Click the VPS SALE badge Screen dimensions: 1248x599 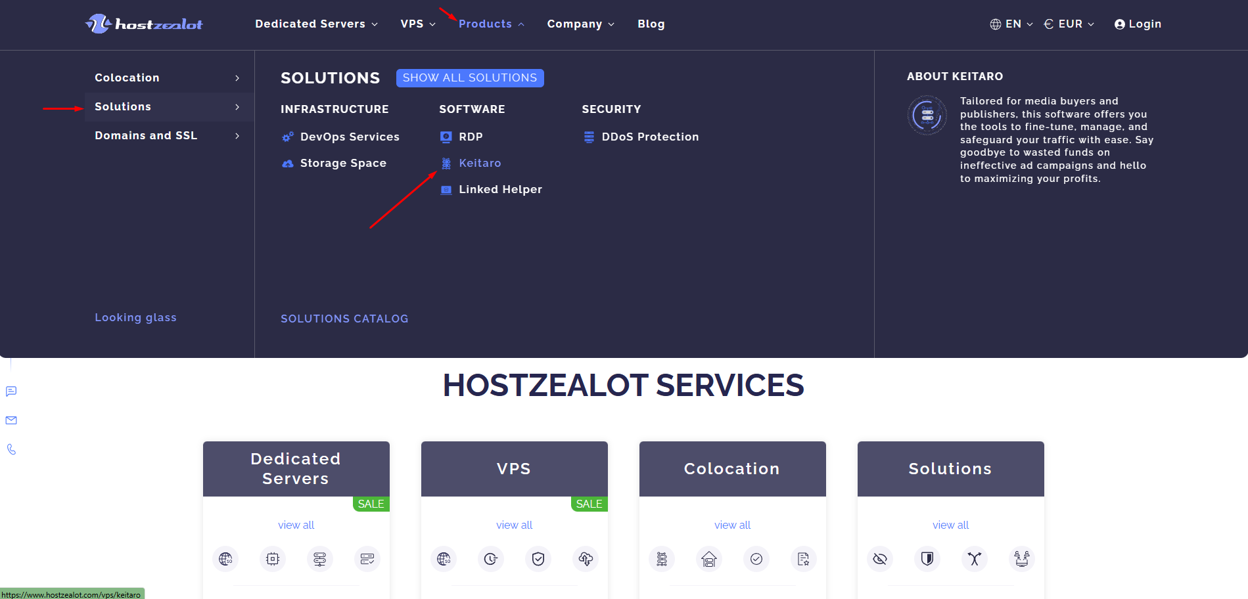pyautogui.click(x=589, y=504)
